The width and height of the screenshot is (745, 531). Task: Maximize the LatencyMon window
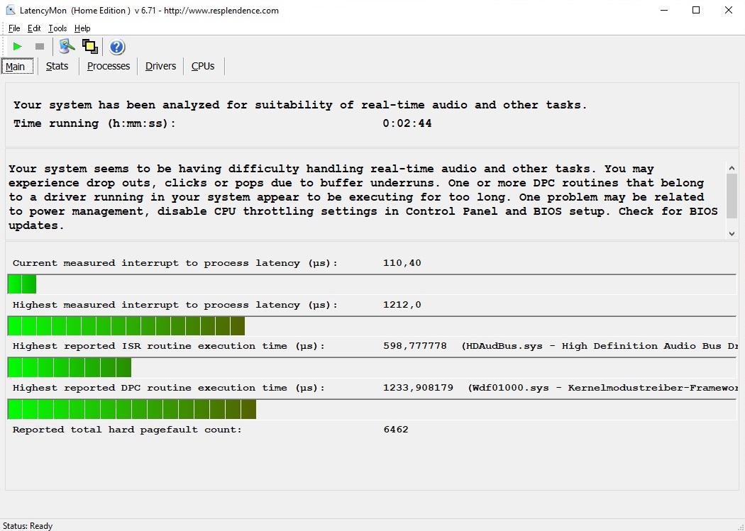click(x=696, y=11)
